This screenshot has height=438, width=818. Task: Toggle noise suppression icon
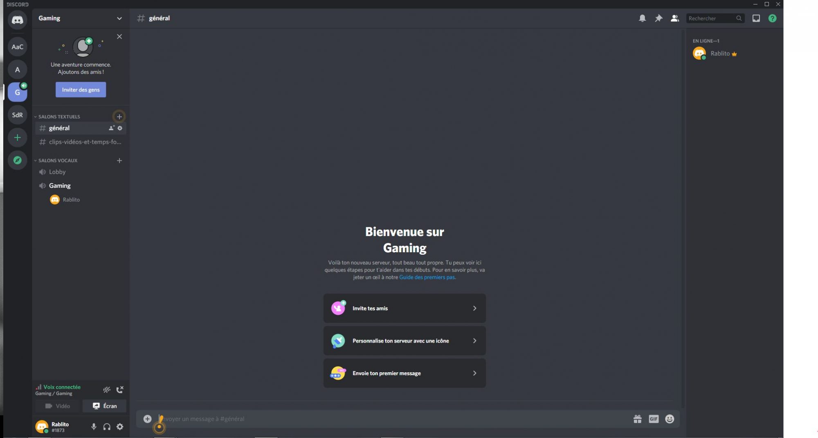pyautogui.click(x=107, y=390)
